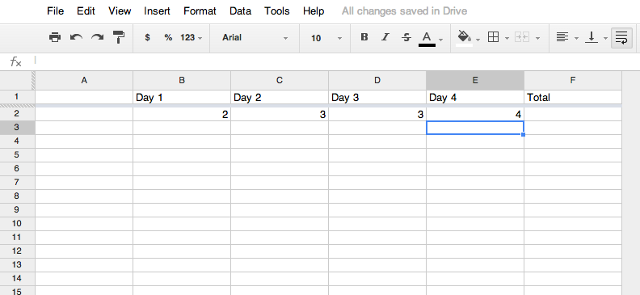This screenshot has width=640, height=295.
Task: Select the paint format roller
Action: tap(118, 37)
